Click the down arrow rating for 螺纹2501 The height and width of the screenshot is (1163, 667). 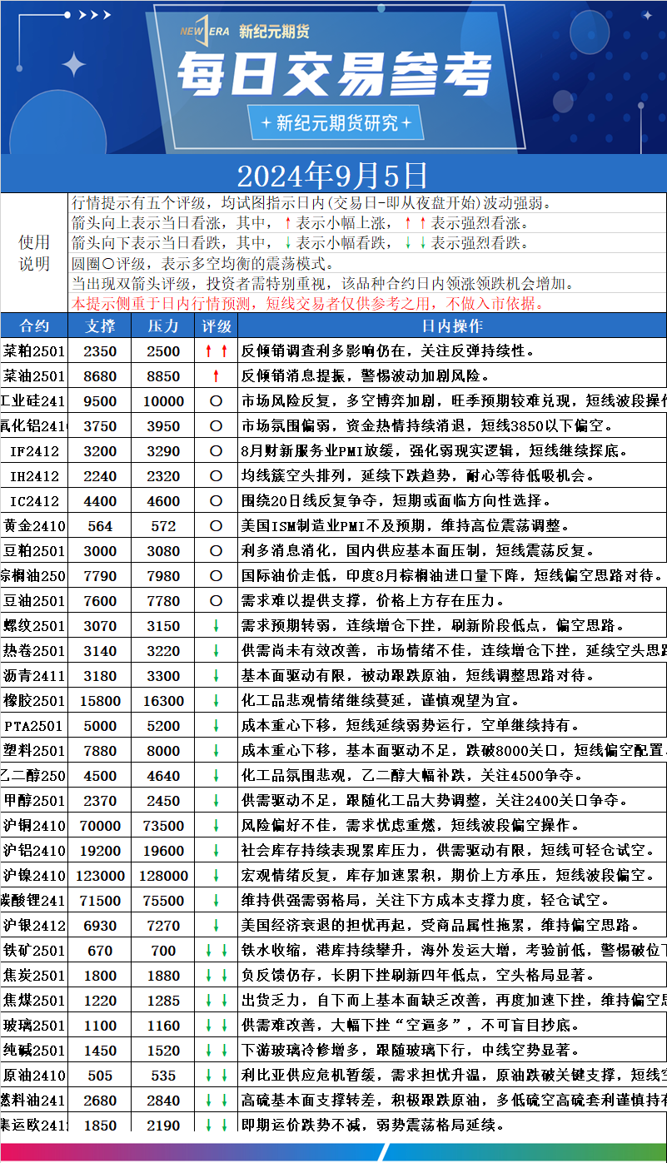216,626
